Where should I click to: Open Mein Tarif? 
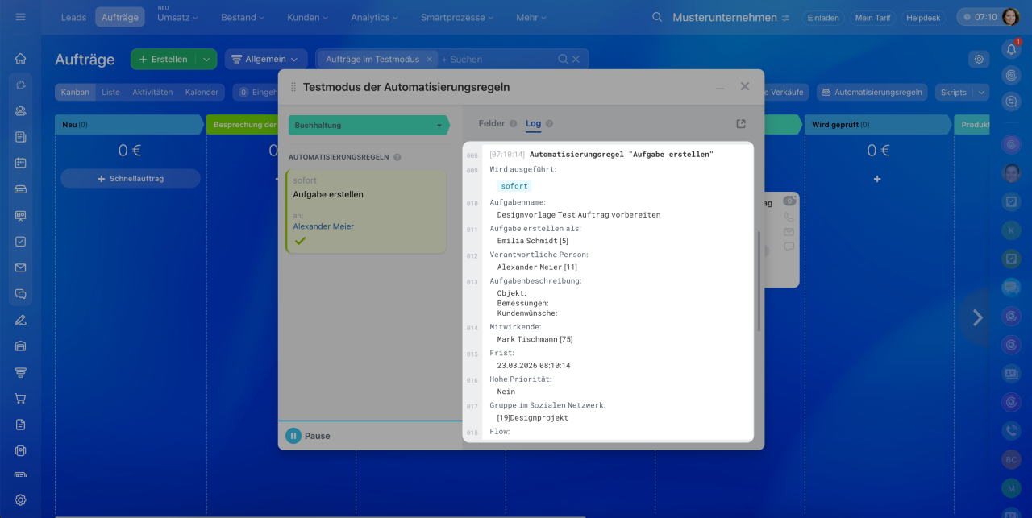click(872, 17)
